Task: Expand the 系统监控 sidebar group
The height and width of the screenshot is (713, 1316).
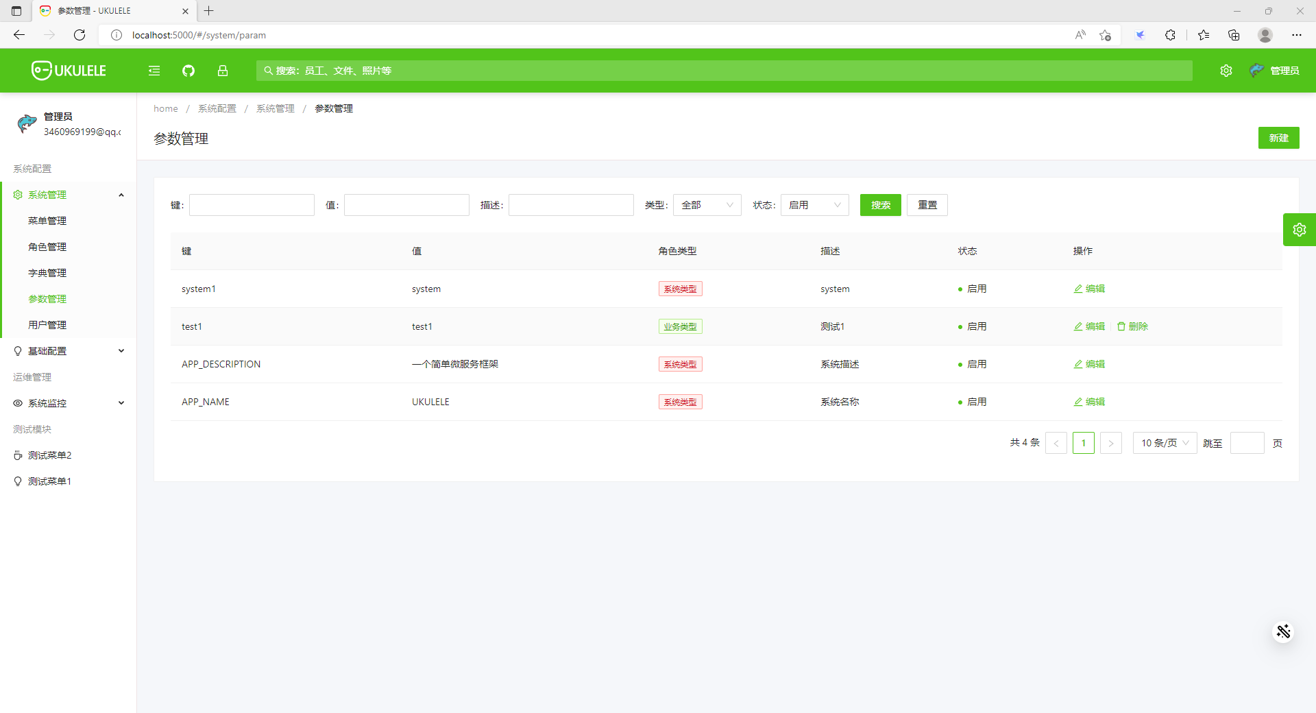Action: click(69, 403)
